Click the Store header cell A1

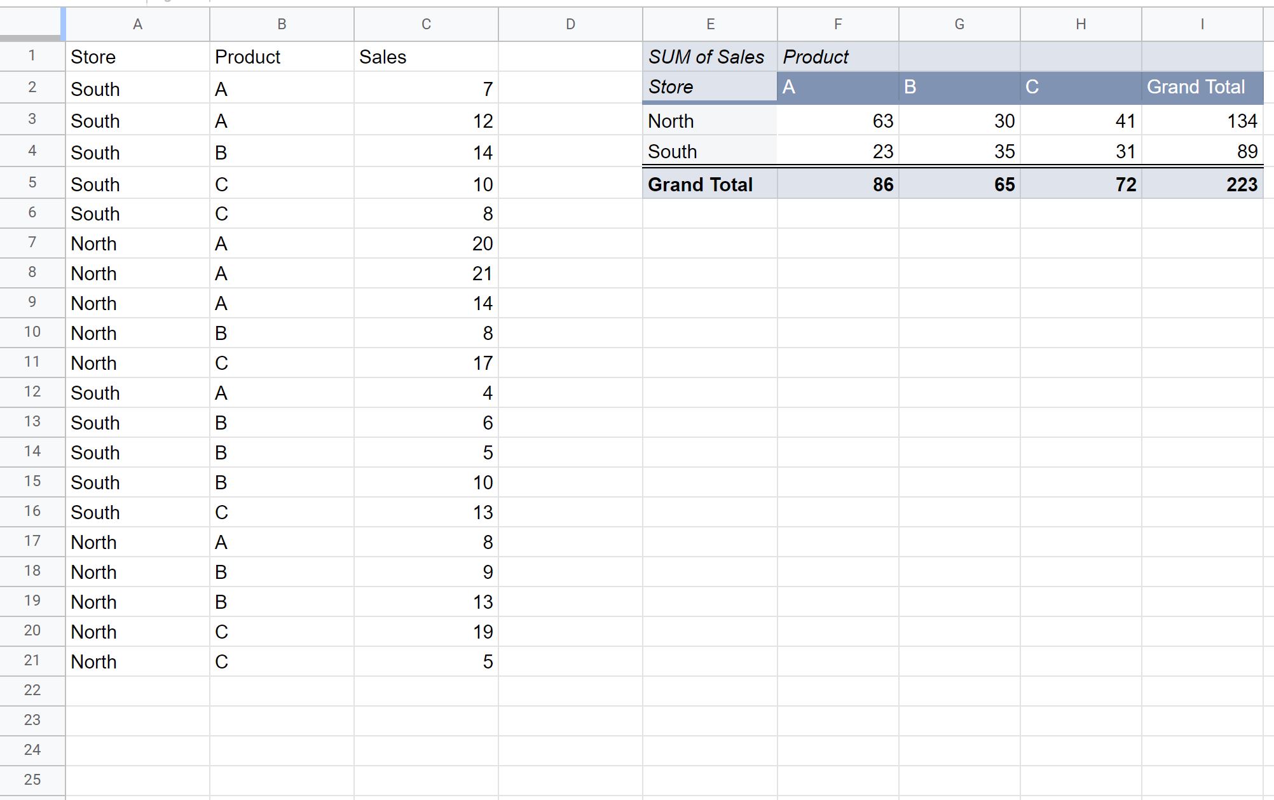point(137,57)
